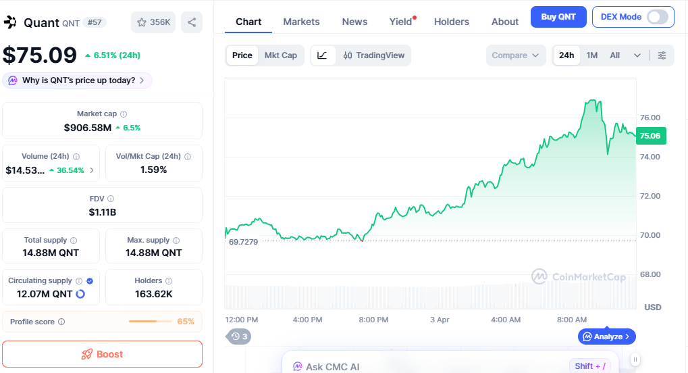Show Max. supply info icon

176,241
